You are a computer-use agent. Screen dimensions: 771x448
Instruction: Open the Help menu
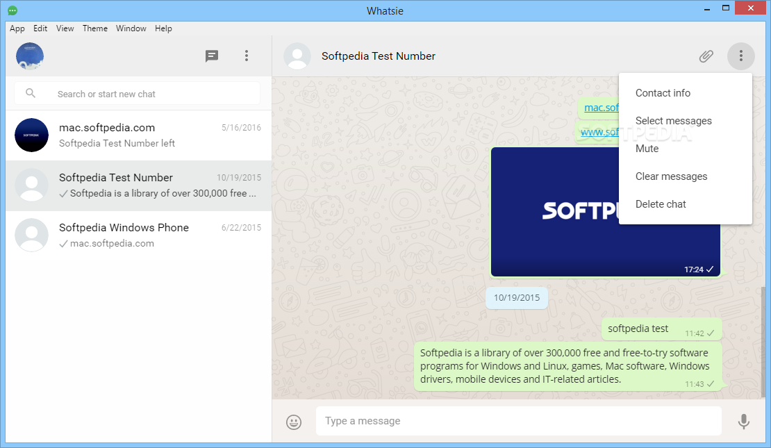click(163, 28)
